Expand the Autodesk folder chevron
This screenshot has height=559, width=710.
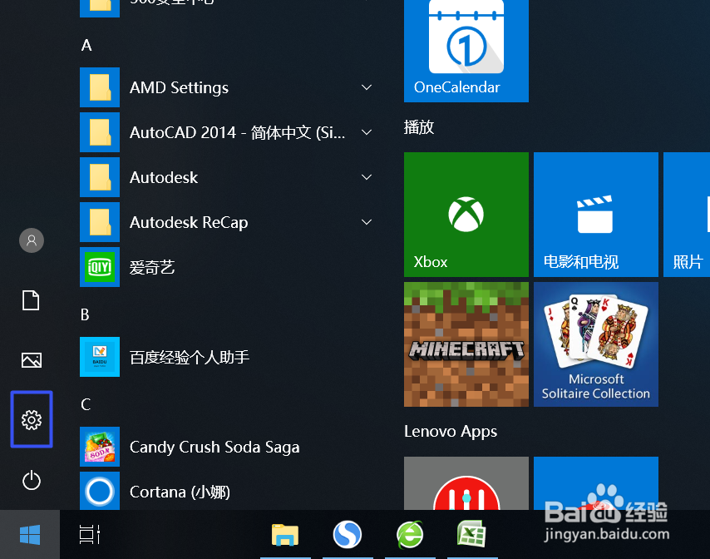click(367, 176)
